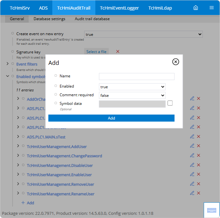220x218 pixels.
Task: Edit the TcHmiUserManagement.RenameUser entry
Action: point(192,193)
